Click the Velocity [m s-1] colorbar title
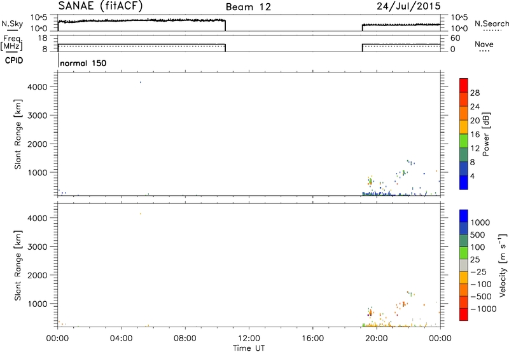Viewport: 509px width, 352px height. tap(503, 265)
